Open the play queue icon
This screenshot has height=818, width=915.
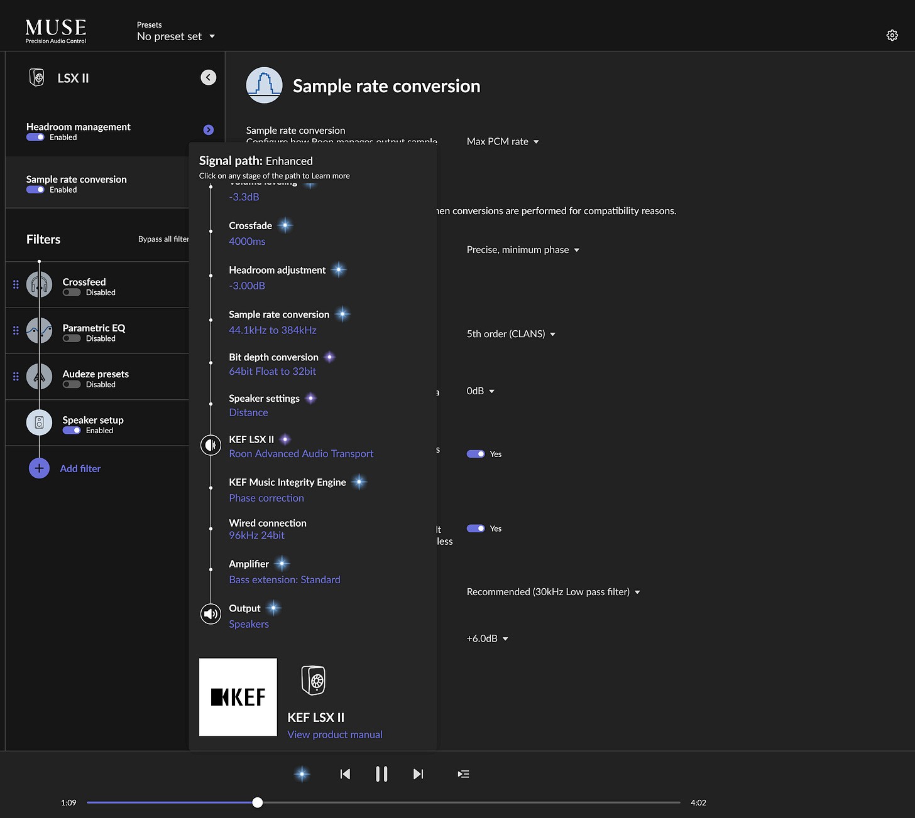click(x=463, y=774)
